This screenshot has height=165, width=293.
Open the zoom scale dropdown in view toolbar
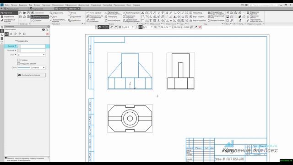tap(170, 27)
